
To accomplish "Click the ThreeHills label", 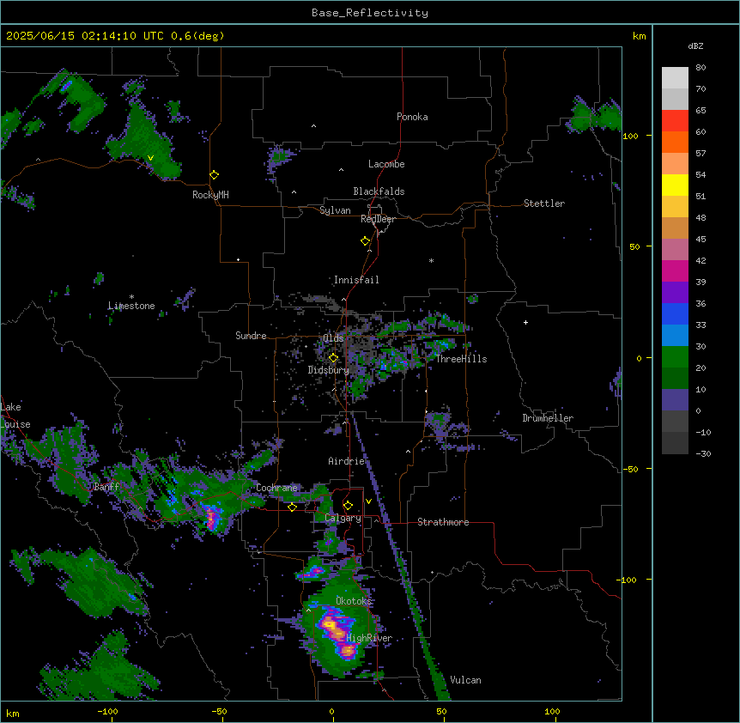I will [461, 359].
